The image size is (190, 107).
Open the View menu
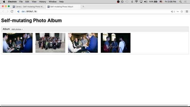34,1
